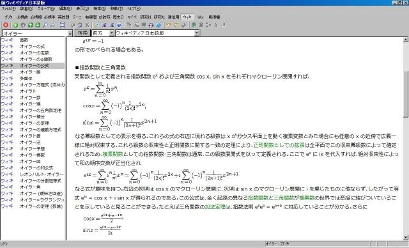The height and width of the screenshot is (248, 409).
Task: Open the 表示(V) menu
Action: click(82, 8)
